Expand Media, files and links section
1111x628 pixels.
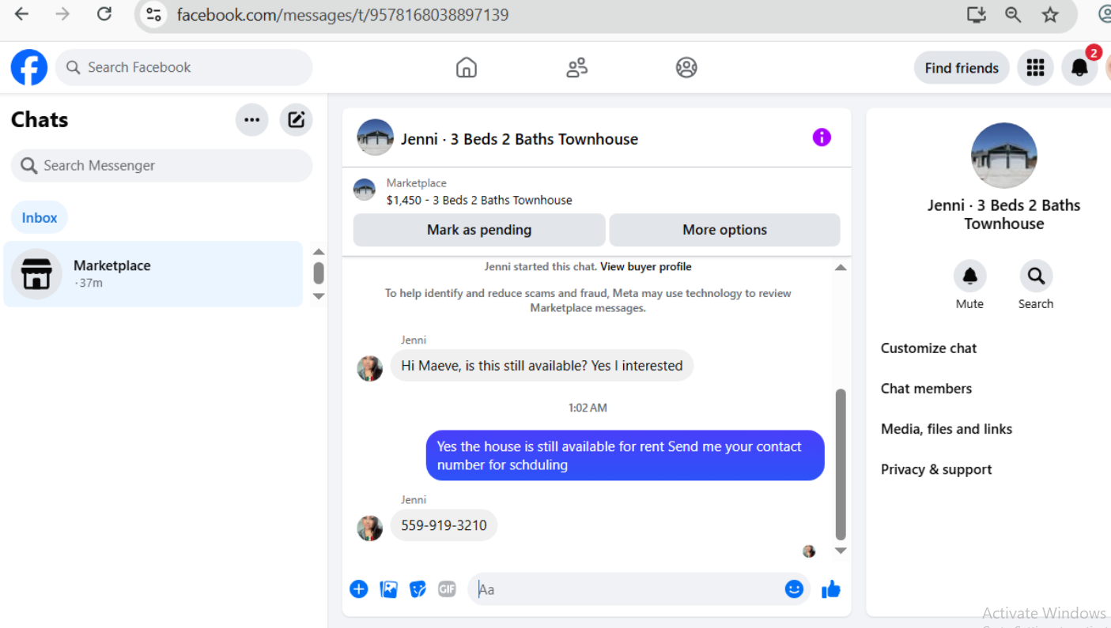click(947, 429)
